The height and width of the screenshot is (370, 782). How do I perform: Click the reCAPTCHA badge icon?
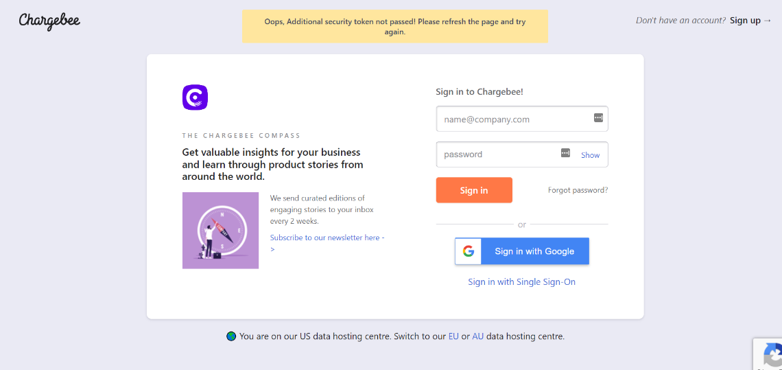coord(771,356)
